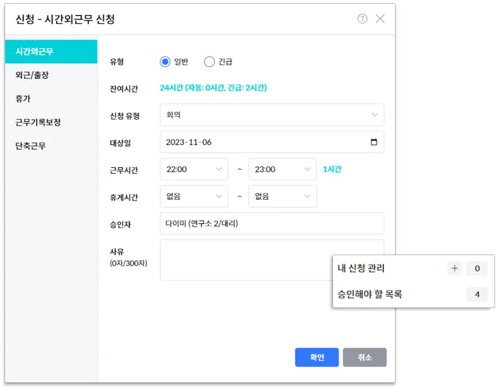Click the plus icon beside 내 신청 관리
The image size is (501, 388).
tap(455, 268)
